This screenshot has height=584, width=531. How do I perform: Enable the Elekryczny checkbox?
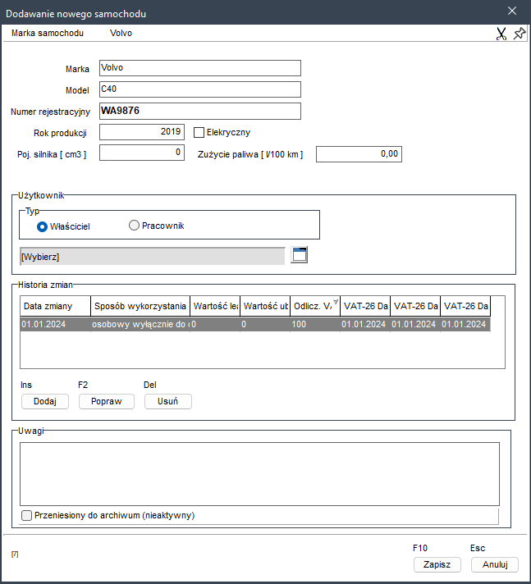[x=199, y=133]
